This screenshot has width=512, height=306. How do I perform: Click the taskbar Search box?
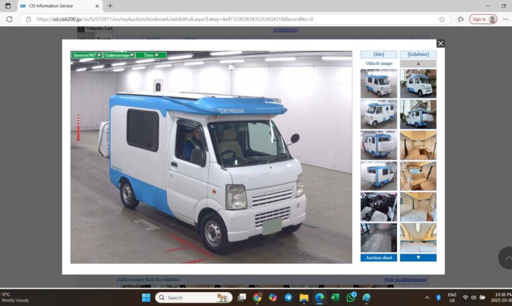point(194,297)
